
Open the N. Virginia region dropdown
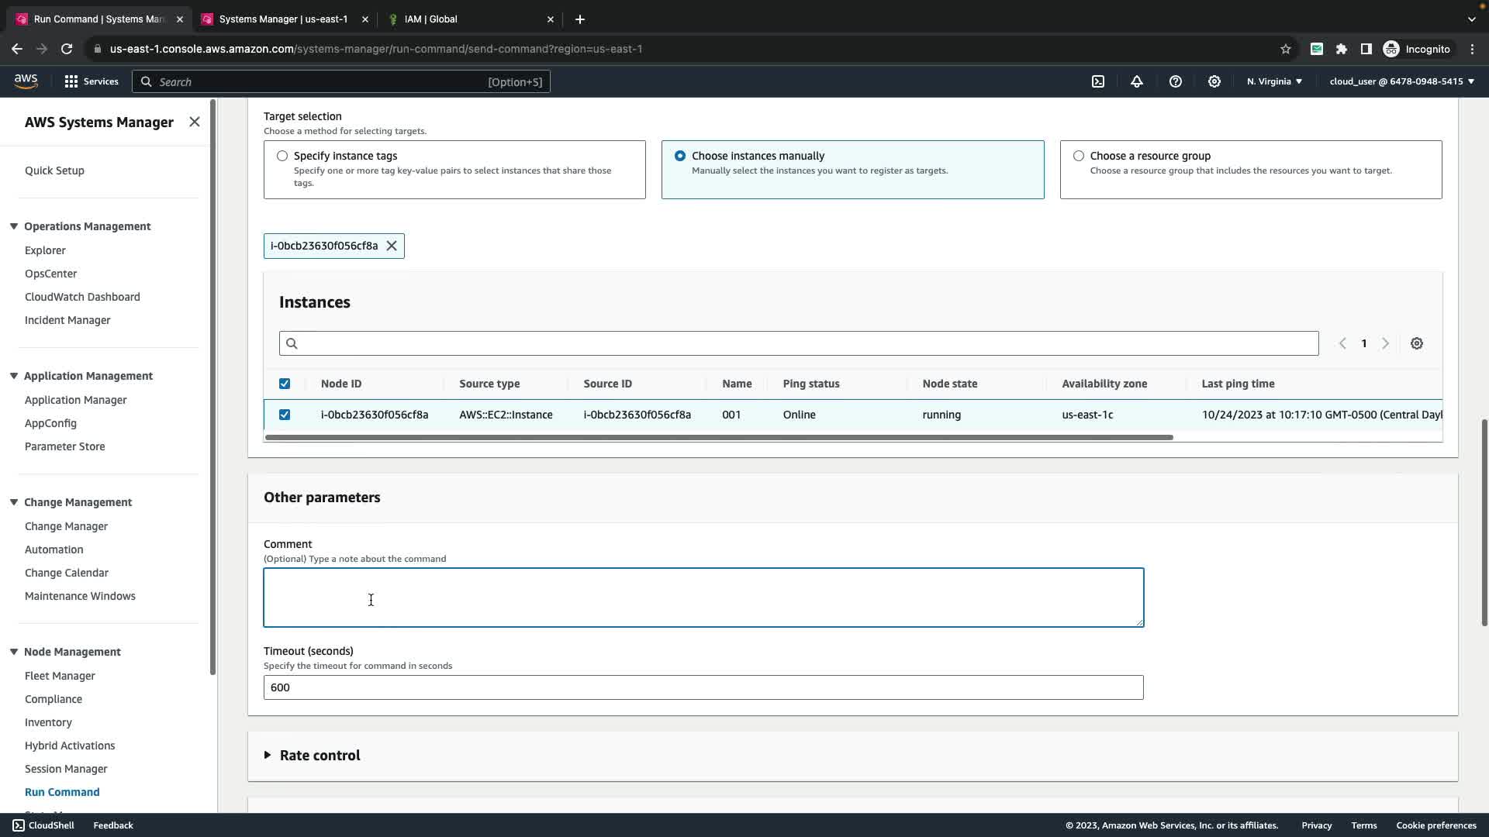click(1274, 81)
